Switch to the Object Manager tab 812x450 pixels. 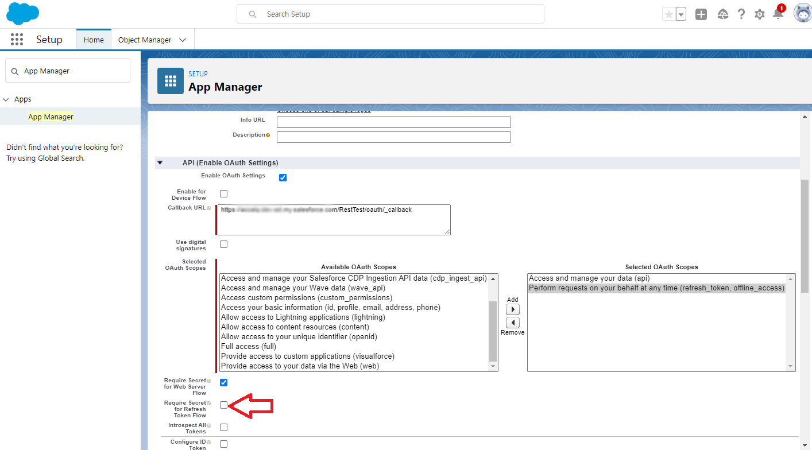[x=145, y=40]
